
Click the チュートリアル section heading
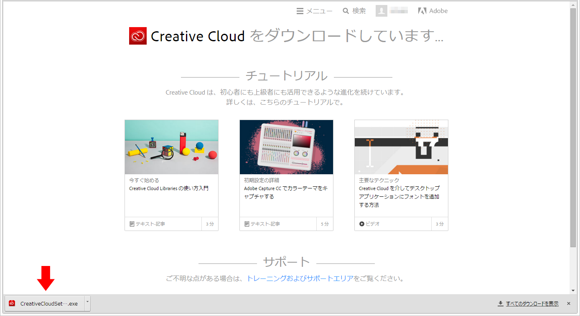coord(286,76)
